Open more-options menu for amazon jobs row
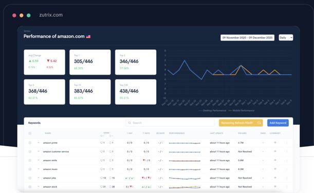314x193 pixels. coord(287,178)
